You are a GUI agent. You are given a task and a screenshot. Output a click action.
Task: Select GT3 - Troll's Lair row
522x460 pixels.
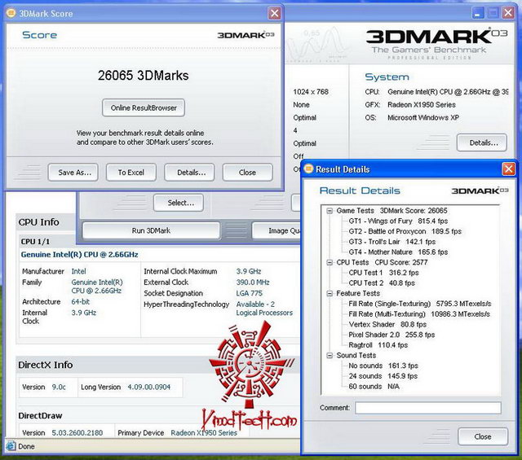click(x=391, y=242)
